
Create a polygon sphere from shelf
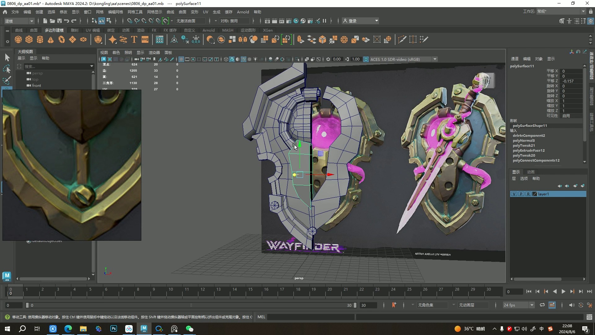tap(18, 39)
